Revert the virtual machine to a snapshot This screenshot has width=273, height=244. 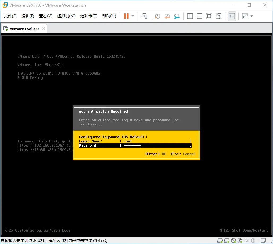(x=167, y=16)
